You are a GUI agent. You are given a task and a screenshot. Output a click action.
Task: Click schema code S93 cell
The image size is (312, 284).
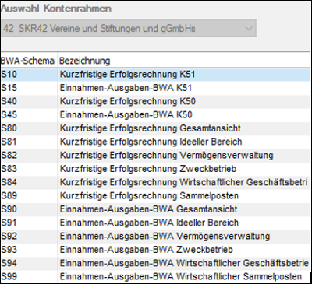29,250
